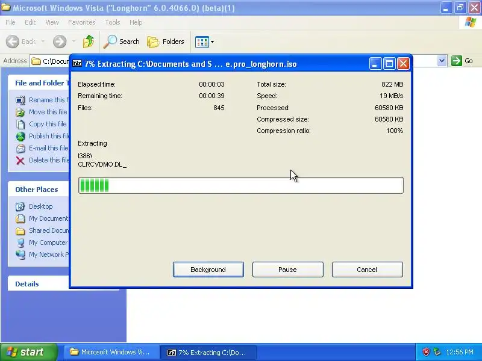Click the 7-Zip dialog title bar text
This screenshot has width=482, height=361.
[190, 64]
